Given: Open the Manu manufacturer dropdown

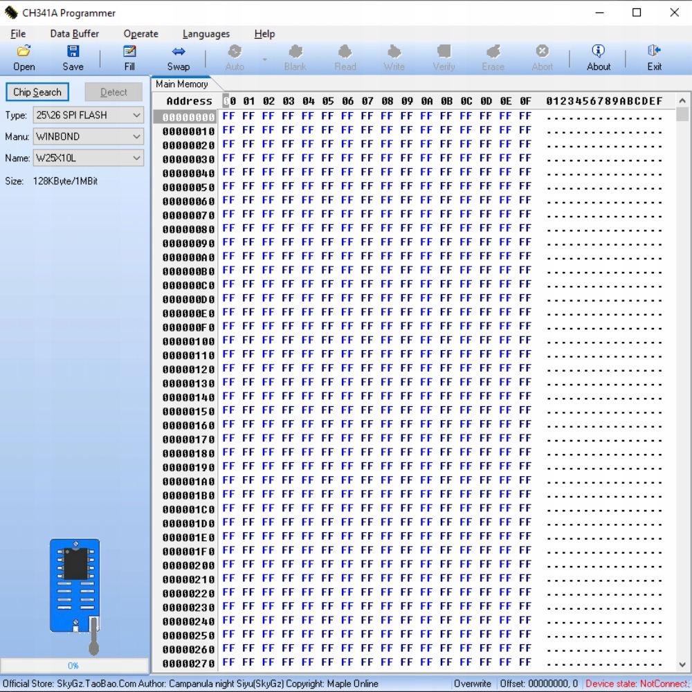Looking at the screenshot, I should click(x=136, y=137).
